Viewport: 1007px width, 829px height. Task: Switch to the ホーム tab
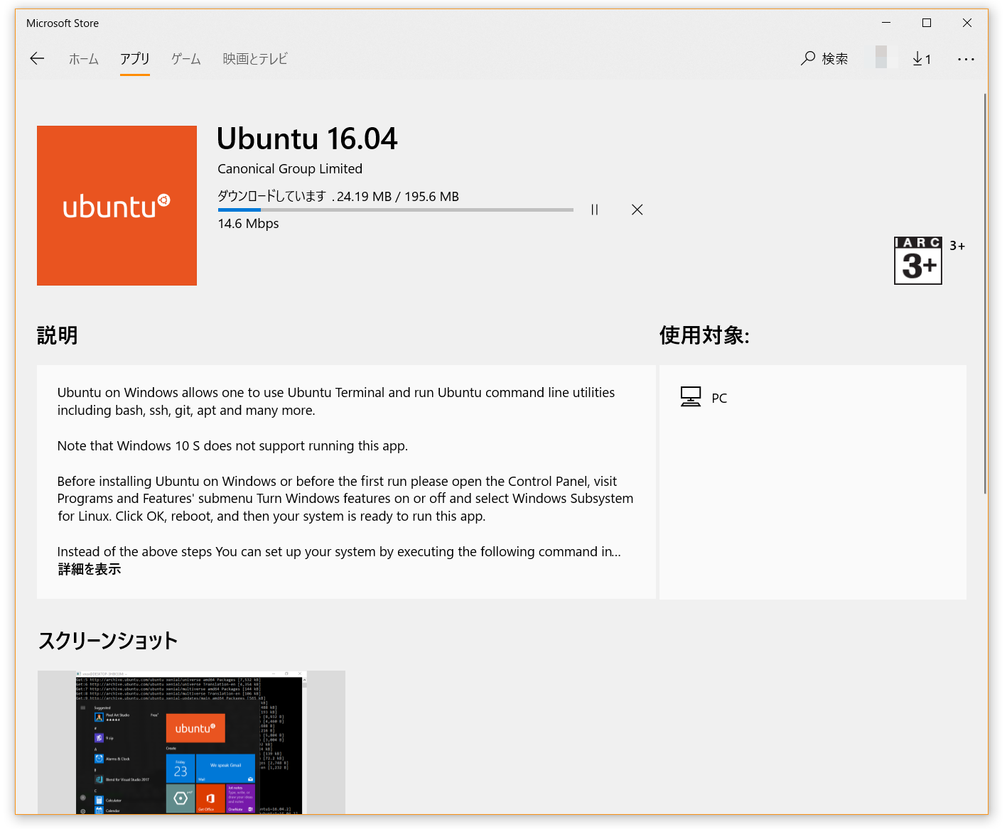coord(83,59)
